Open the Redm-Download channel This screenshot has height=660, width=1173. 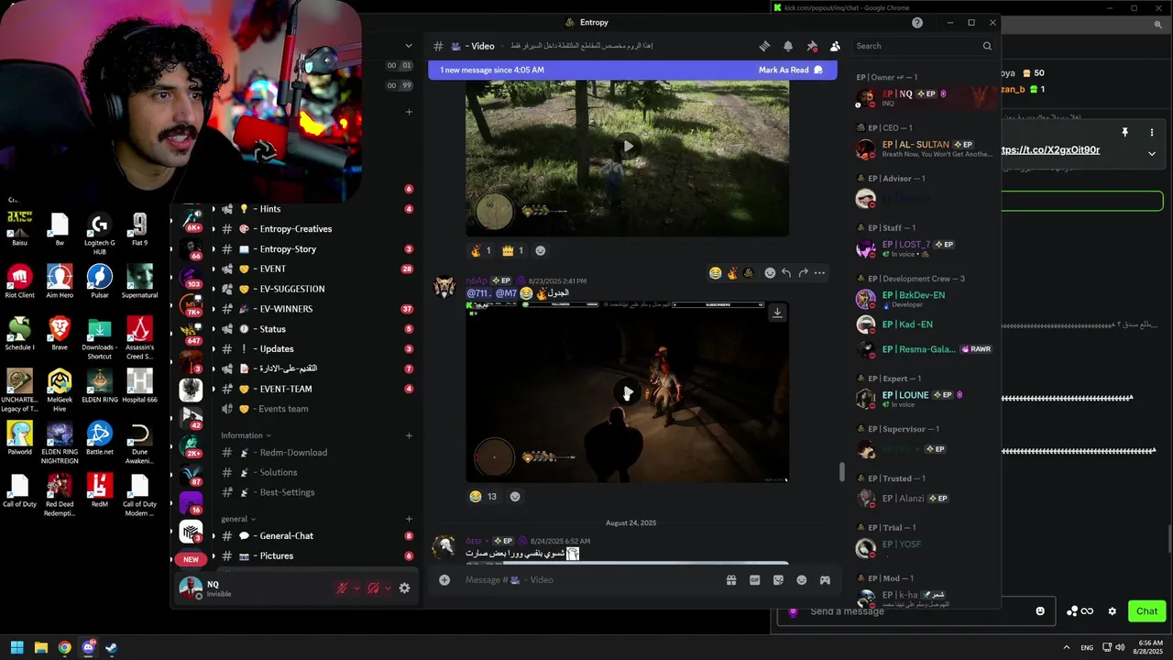[316, 453]
